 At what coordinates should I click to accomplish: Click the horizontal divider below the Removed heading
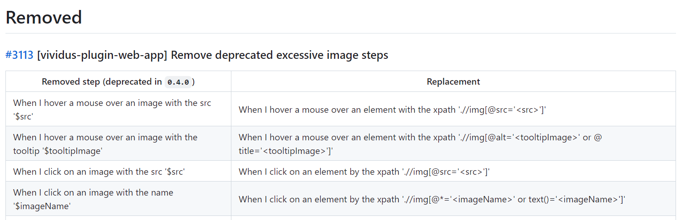[x=340, y=33]
